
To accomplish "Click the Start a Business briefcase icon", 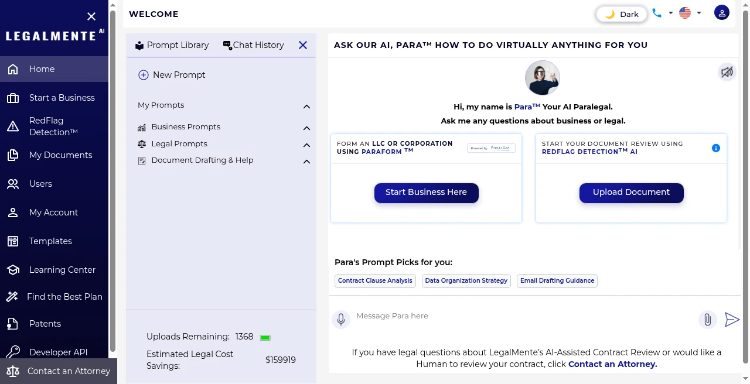I will pos(13,98).
